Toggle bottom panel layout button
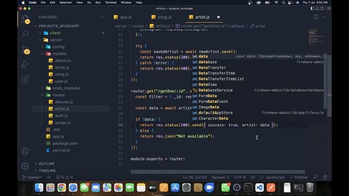 click(x=317, y=9)
